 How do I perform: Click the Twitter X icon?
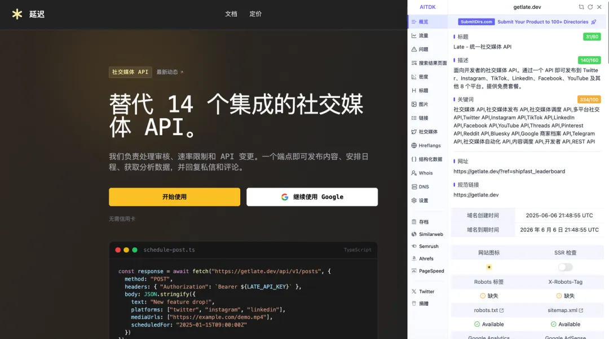(414, 291)
